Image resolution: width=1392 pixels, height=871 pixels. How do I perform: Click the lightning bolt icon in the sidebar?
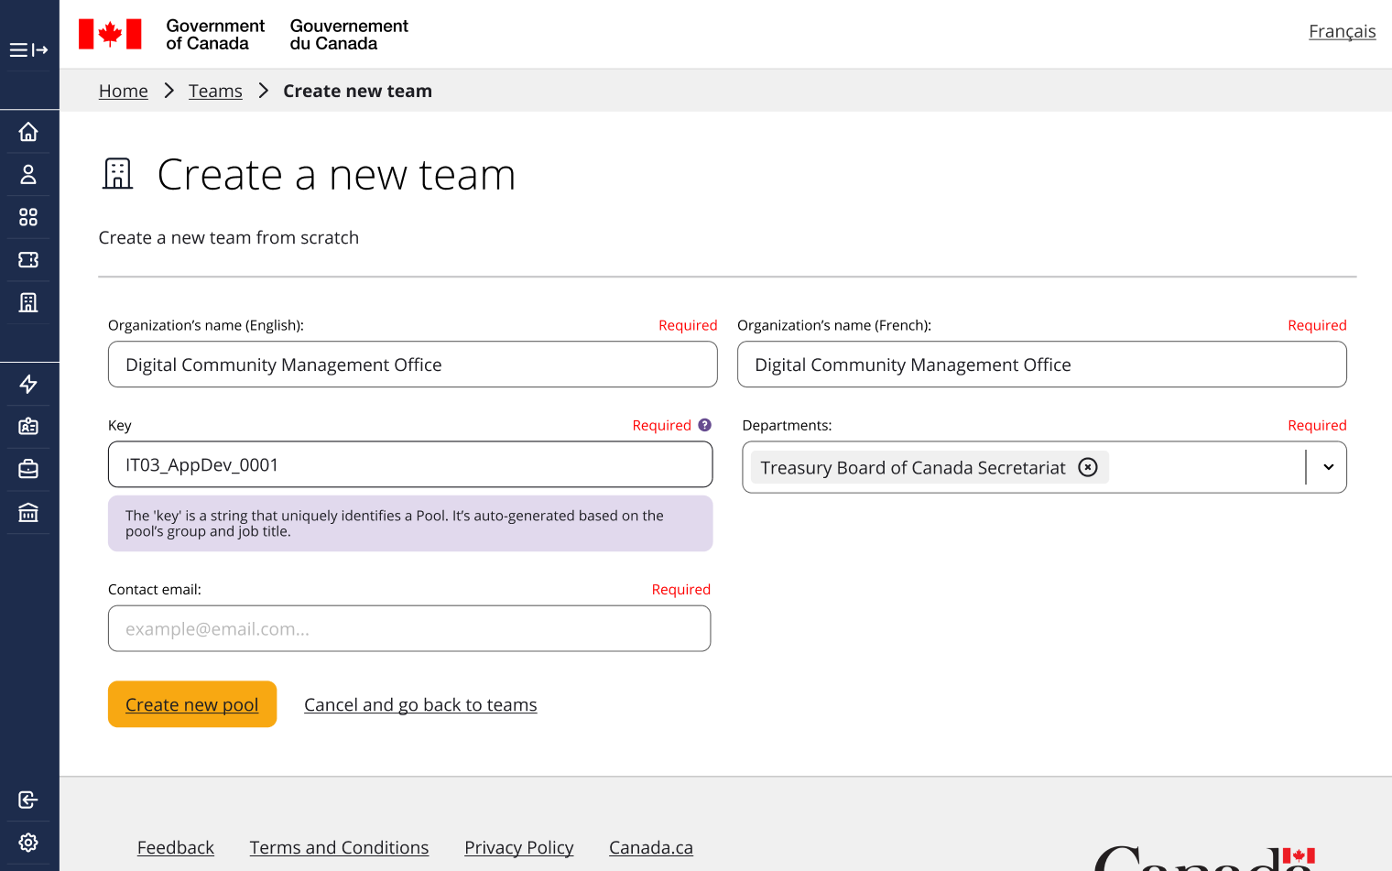pyautogui.click(x=28, y=384)
